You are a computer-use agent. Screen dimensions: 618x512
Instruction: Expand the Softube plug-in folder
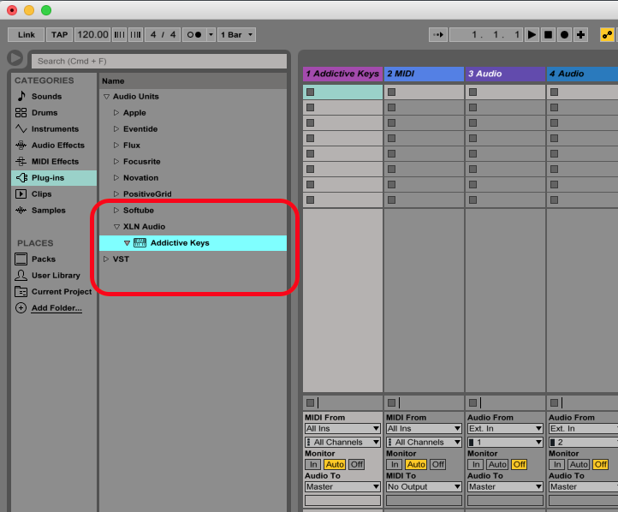point(116,211)
